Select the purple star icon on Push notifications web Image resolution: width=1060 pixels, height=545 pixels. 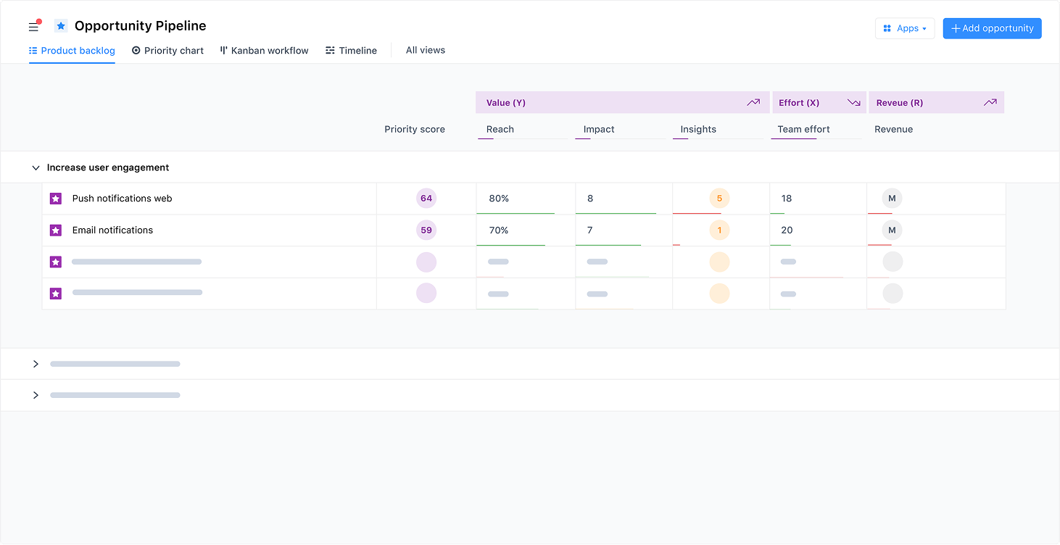pos(56,198)
